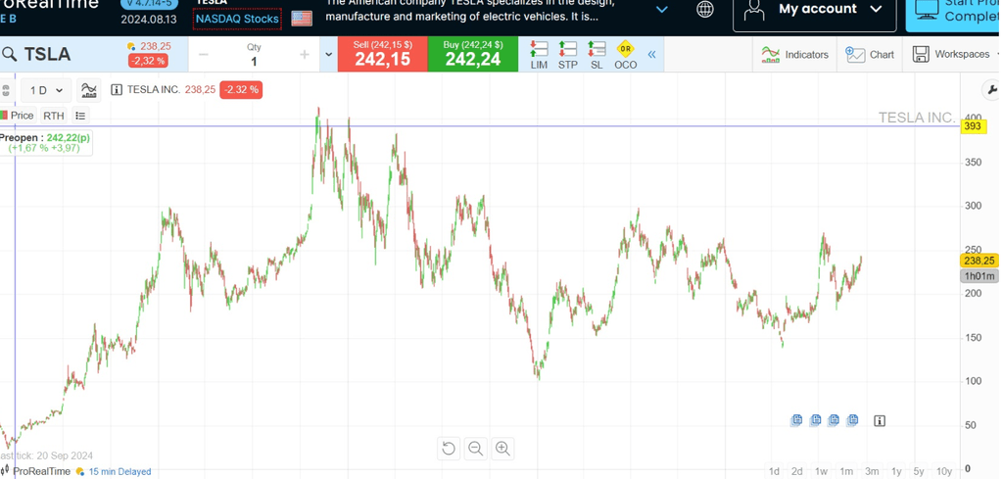Select the 3m time range
This screenshot has width=1003, height=479.
872,471
